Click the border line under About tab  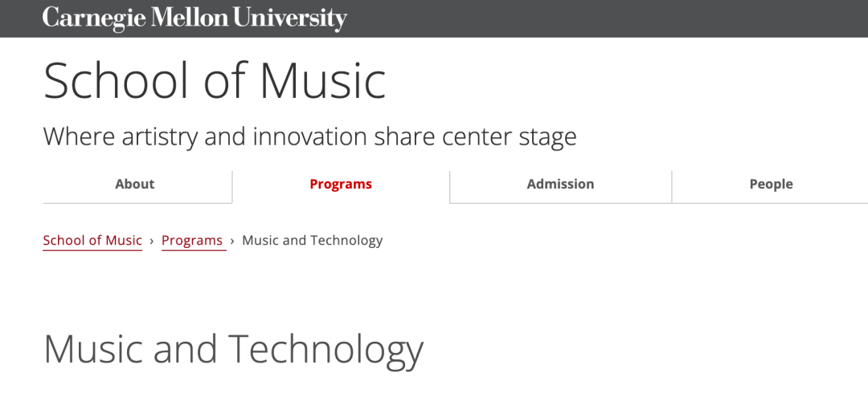coord(137,203)
